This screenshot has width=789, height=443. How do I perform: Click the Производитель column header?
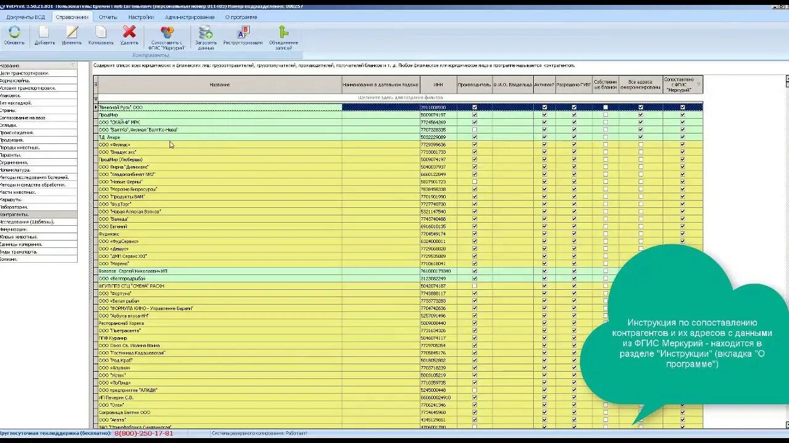coord(474,84)
